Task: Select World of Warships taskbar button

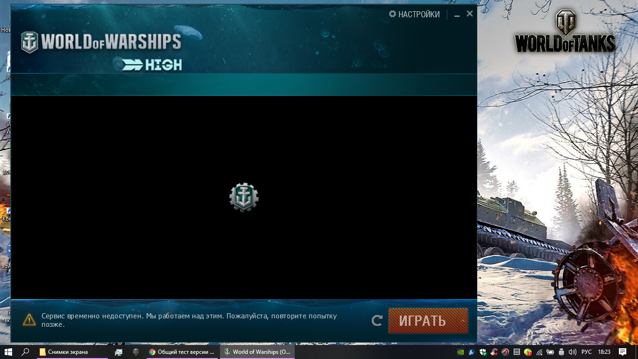Action: click(257, 352)
